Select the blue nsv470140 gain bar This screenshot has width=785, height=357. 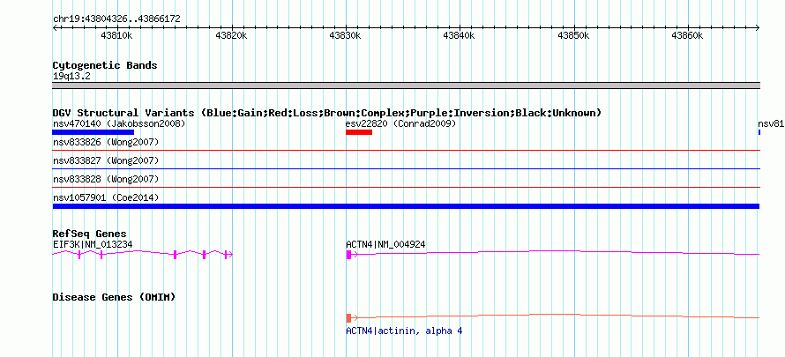pos(93,132)
